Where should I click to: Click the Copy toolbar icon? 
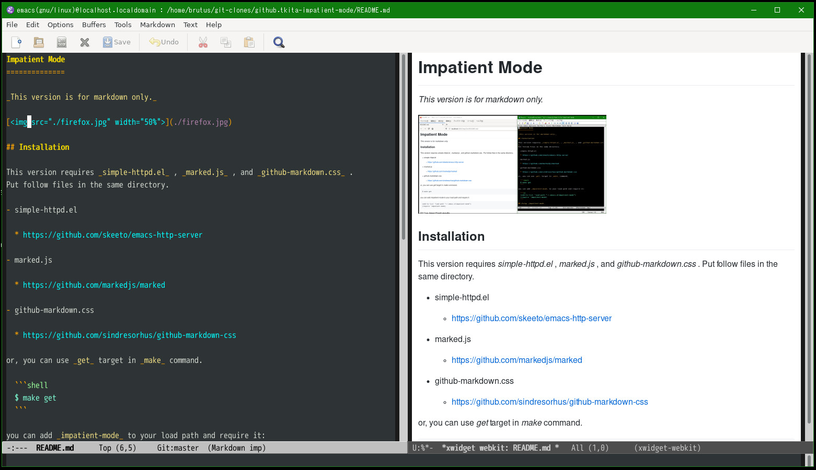click(x=226, y=42)
